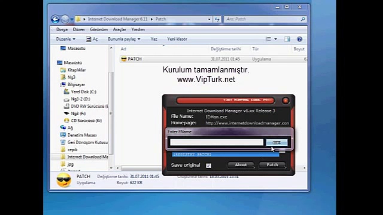Viewport: 383px width, 215px height.
Task: Click the change view icon
Action: 268,39
